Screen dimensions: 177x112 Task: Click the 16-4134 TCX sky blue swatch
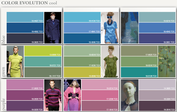(x=82, y=17)
